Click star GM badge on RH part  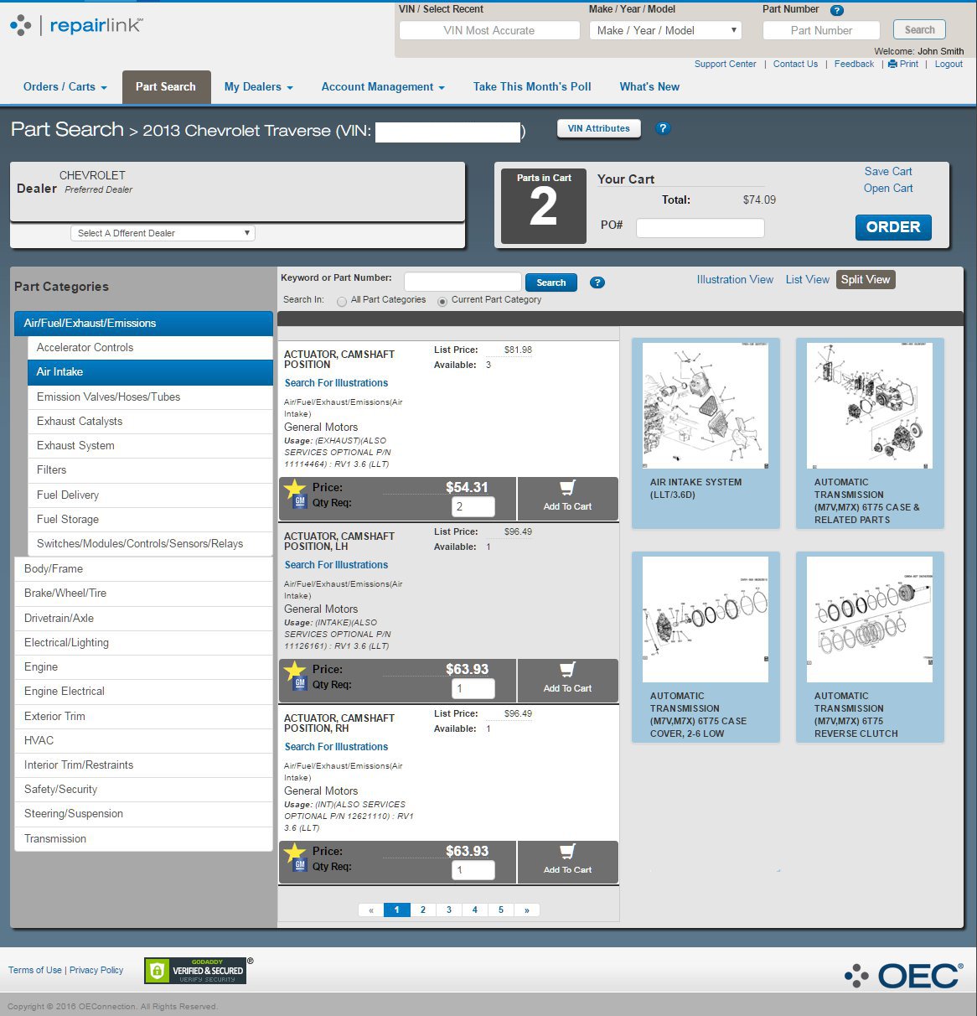296,858
